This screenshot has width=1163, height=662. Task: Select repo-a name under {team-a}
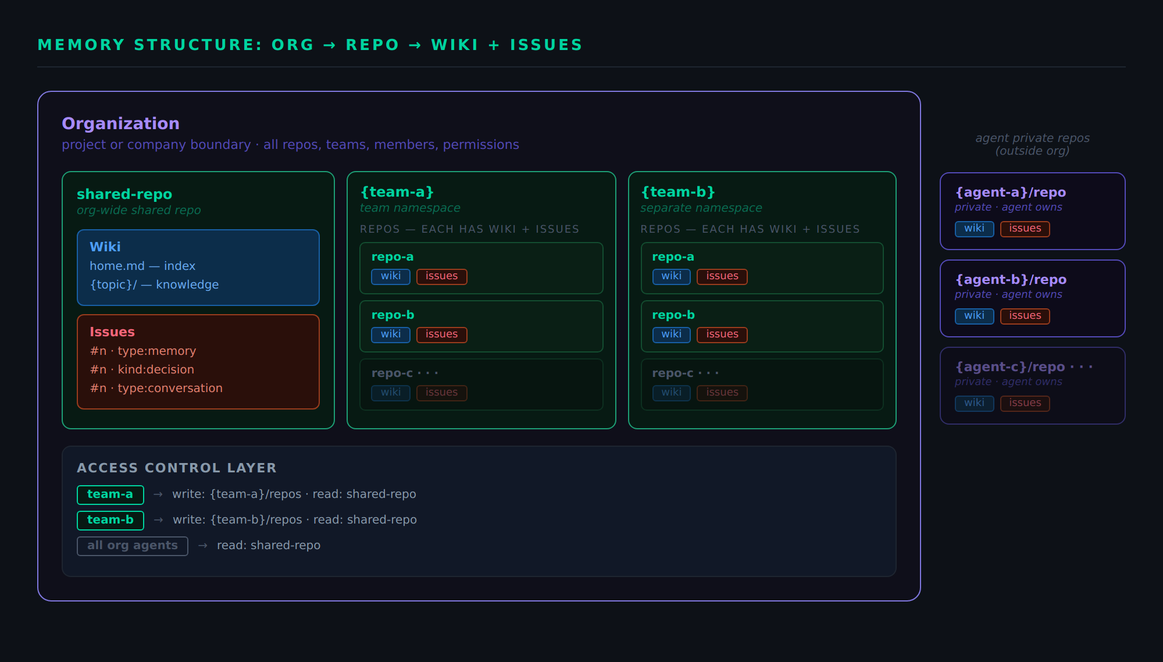(393, 257)
